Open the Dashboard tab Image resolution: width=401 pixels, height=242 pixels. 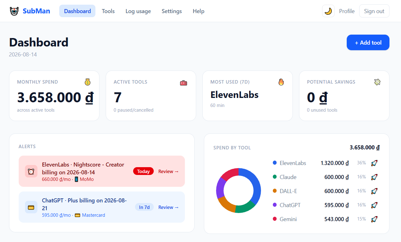coord(77,11)
